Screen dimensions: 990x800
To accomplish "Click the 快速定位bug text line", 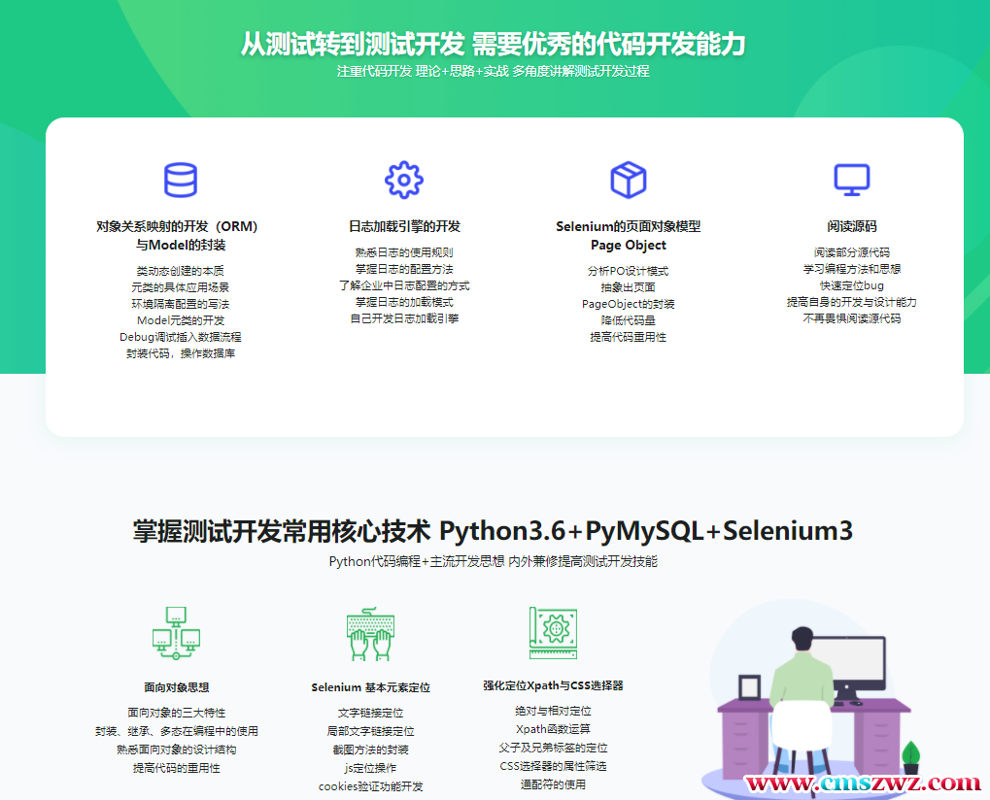I will pyautogui.click(x=851, y=285).
